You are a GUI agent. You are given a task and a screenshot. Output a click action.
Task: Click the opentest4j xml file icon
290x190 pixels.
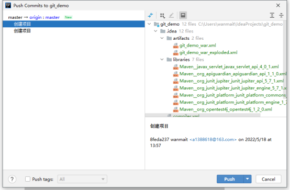tap(175, 109)
